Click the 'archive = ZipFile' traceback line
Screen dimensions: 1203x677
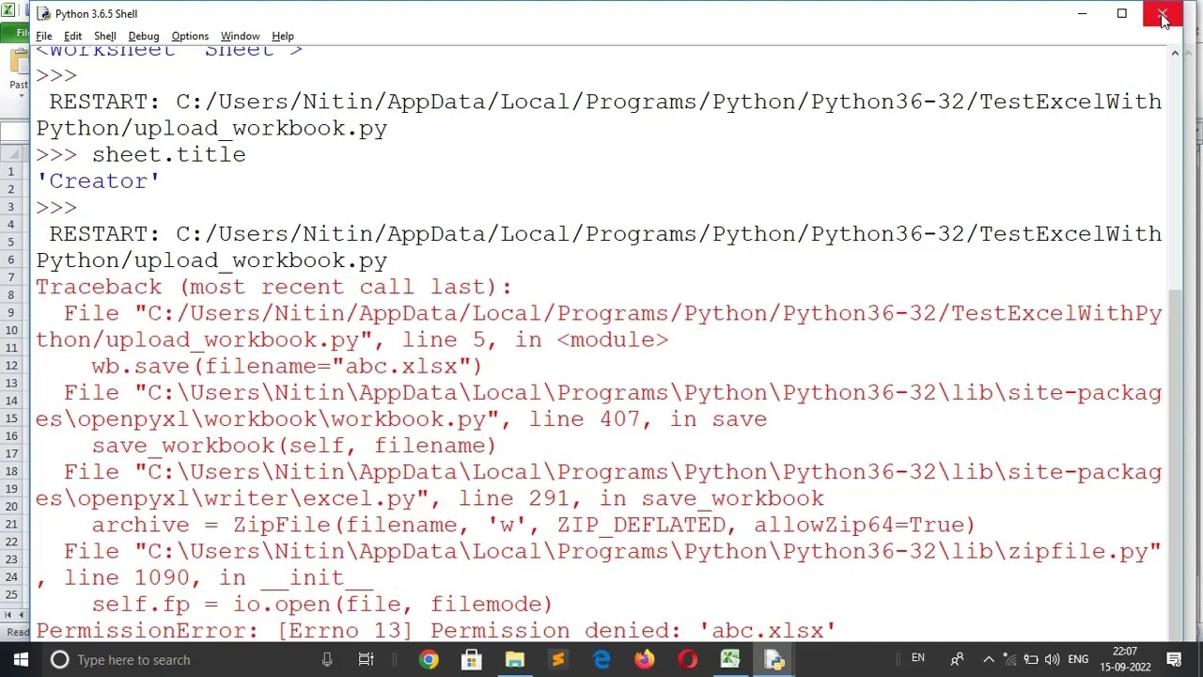[x=533, y=525]
